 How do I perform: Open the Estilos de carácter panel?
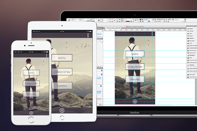[192, 68]
